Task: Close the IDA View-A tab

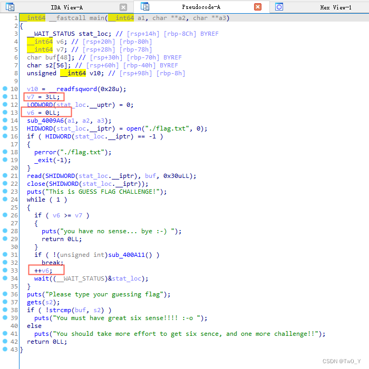Action: click(123, 7)
